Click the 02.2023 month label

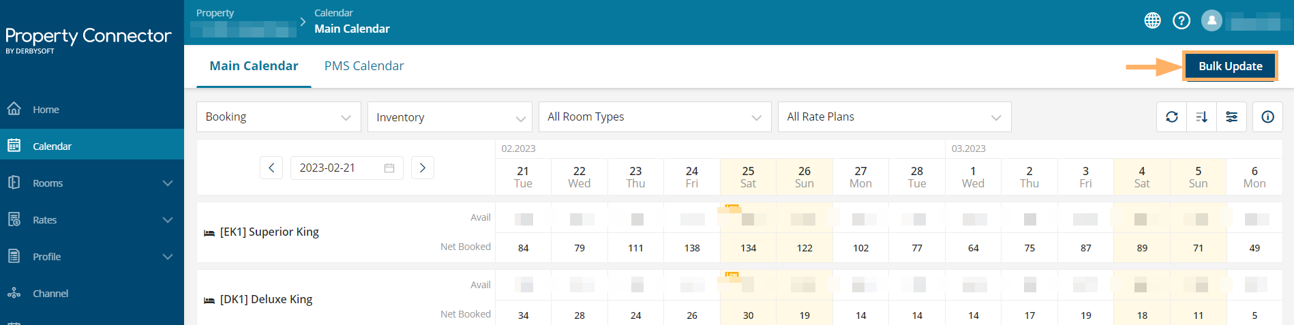click(x=518, y=149)
